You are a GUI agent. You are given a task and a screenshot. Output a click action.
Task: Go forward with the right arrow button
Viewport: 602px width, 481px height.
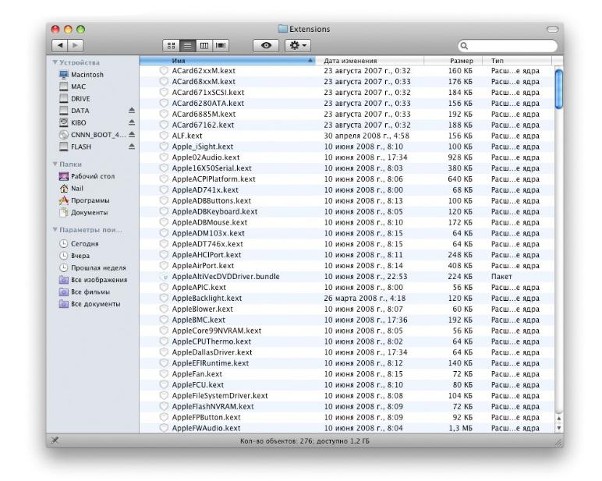coord(76,46)
